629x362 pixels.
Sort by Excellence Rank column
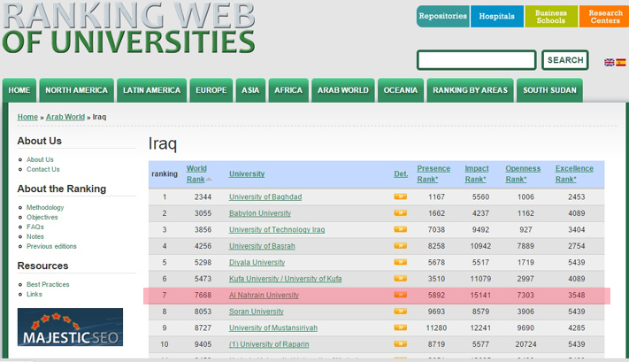coord(574,173)
